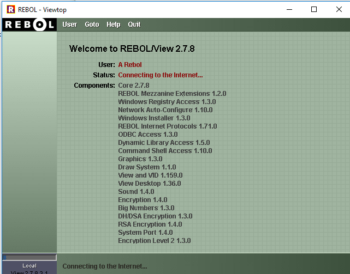The image size is (350, 274).
Task: Select 'Encryption Level 2 1.3.0' line
Action: 155,241
